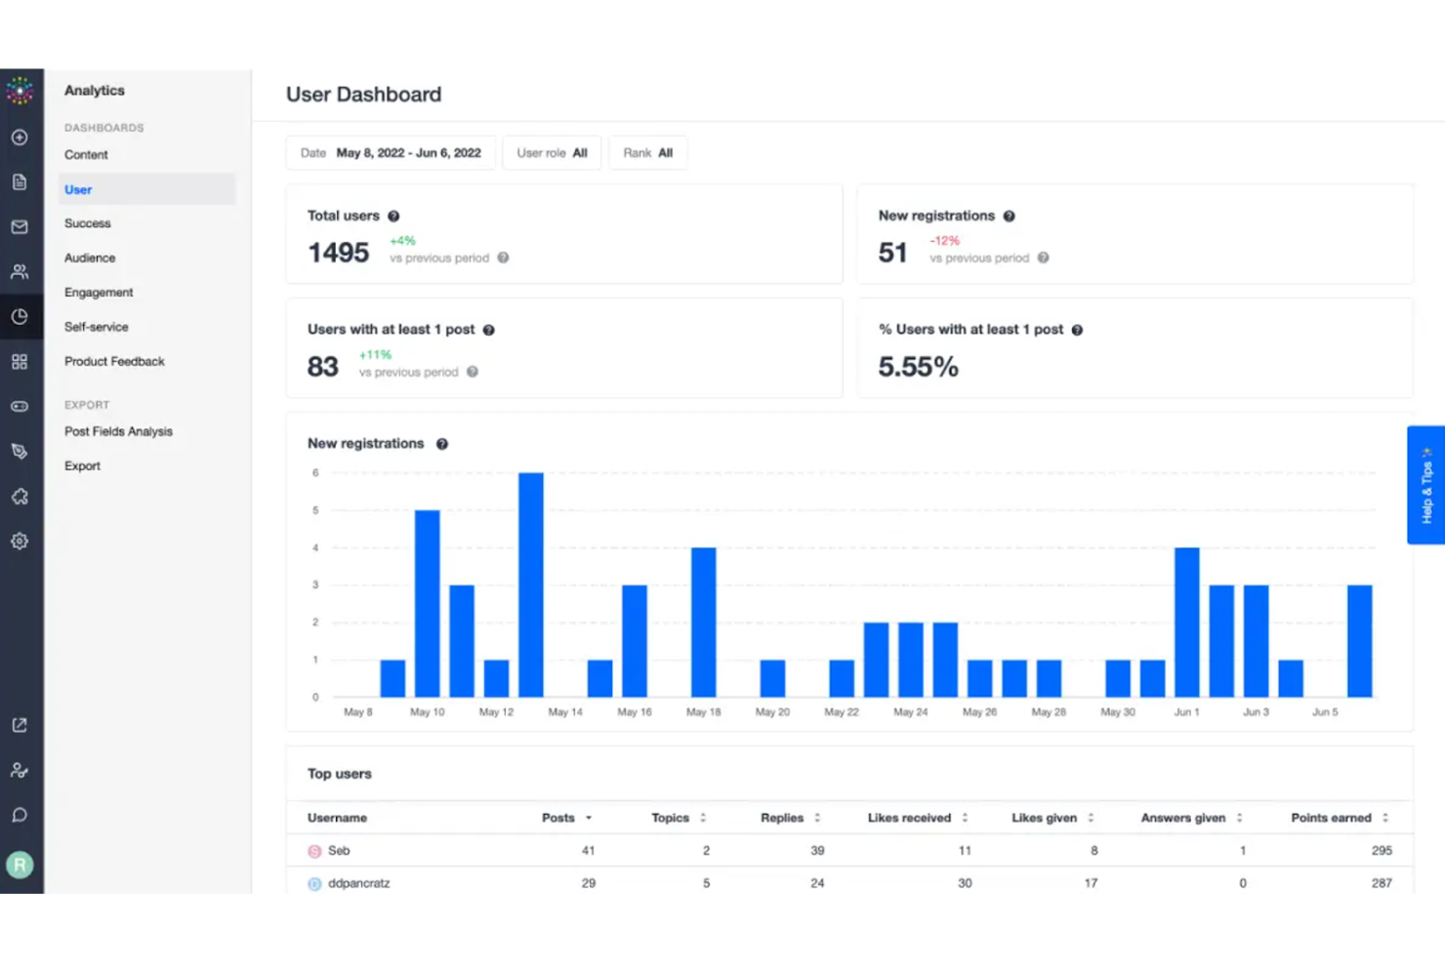Open the envelope email icon
The height and width of the screenshot is (963, 1445).
(x=20, y=227)
